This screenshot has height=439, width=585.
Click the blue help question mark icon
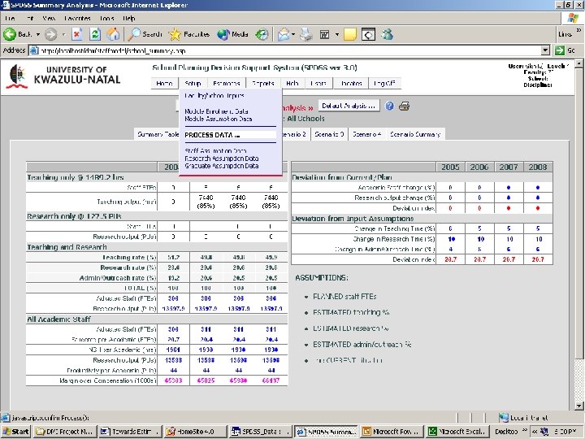pyautogui.click(x=390, y=106)
